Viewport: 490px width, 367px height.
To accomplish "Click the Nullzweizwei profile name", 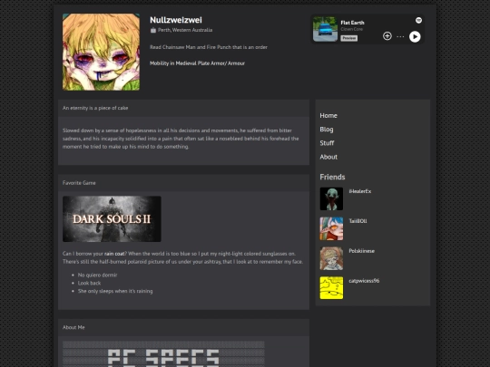I will pyautogui.click(x=176, y=20).
